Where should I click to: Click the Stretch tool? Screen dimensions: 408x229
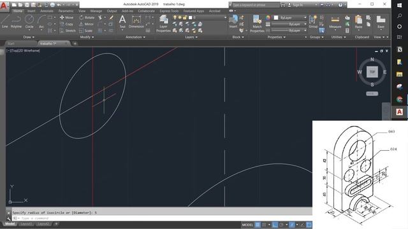tap(68, 31)
